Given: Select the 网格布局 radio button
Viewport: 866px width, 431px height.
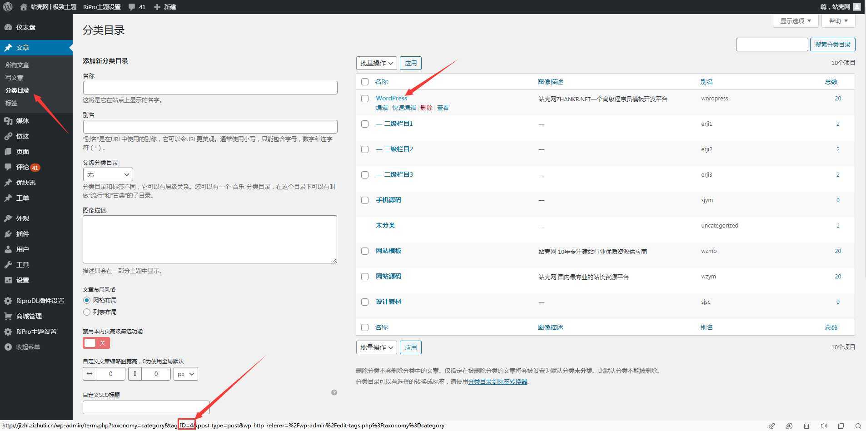Looking at the screenshot, I should point(87,300).
